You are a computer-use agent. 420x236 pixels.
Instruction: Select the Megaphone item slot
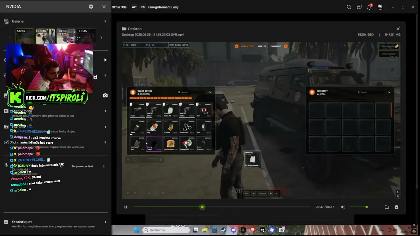tap(187, 144)
